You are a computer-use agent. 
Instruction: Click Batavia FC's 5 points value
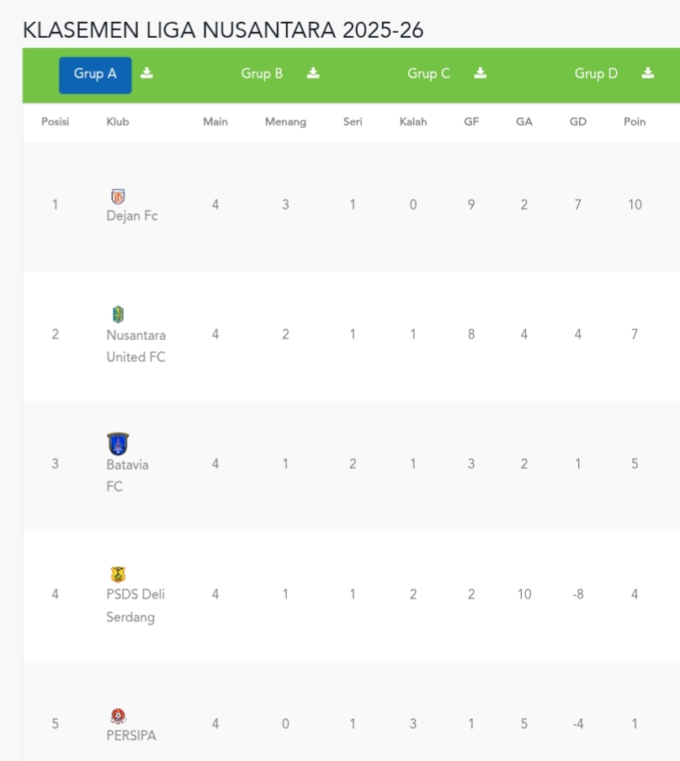[635, 464]
